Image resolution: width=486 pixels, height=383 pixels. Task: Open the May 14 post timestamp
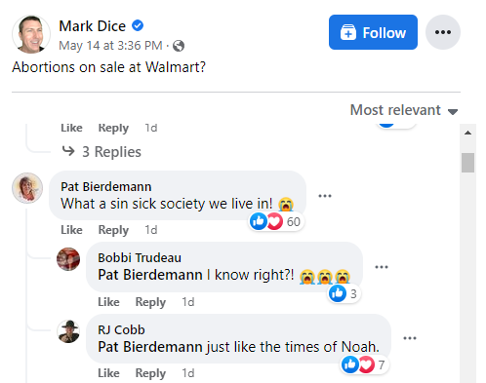click(x=110, y=46)
